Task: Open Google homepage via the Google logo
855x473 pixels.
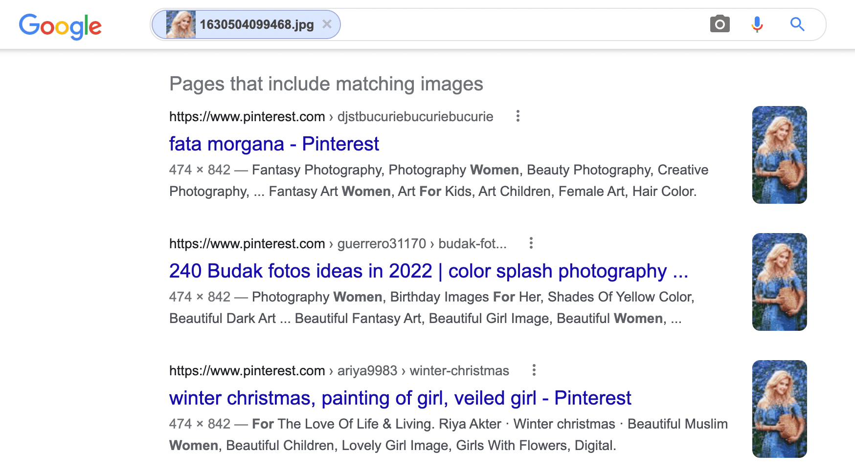Action: pos(60,26)
